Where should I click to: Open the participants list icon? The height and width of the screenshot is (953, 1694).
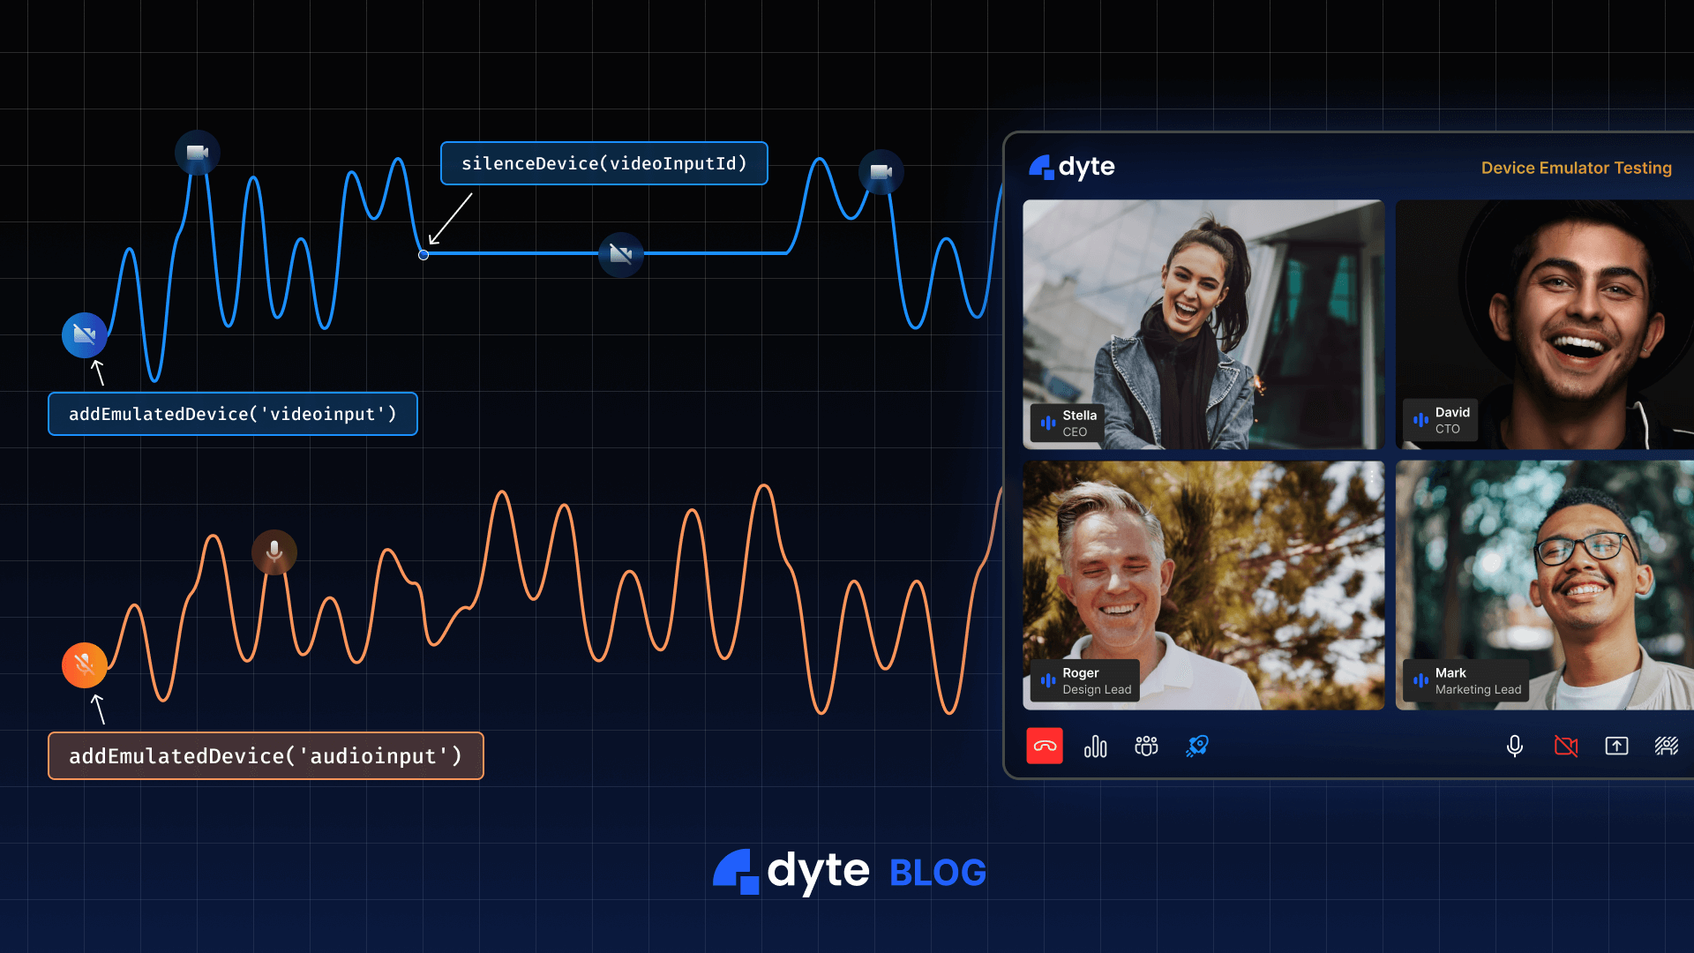(1146, 746)
